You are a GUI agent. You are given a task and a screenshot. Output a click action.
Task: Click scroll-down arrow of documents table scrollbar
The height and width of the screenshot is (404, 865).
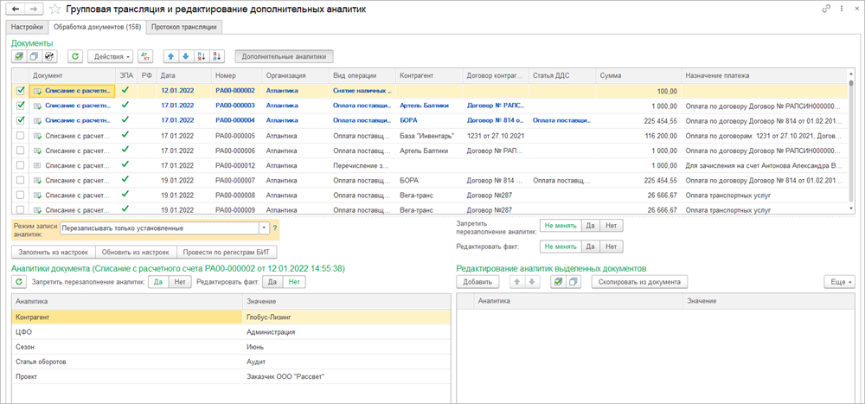pyautogui.click(x=849, y=208)
